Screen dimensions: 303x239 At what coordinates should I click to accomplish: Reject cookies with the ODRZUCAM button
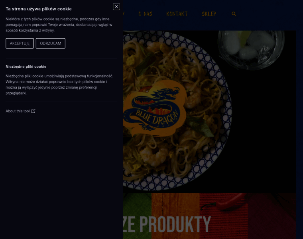pos(51,43)
